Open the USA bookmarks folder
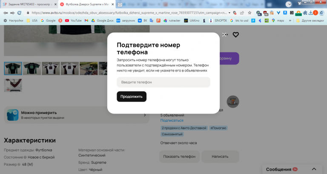327x174 pixels. 32,20
